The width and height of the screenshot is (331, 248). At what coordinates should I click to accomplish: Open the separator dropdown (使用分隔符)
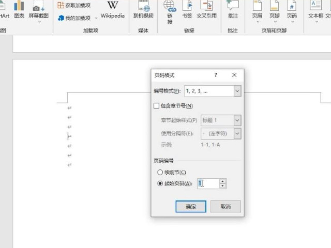coord(237,133)
